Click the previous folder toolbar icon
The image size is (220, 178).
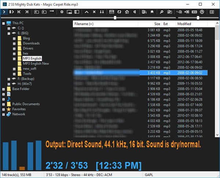[x=36, y=12]
